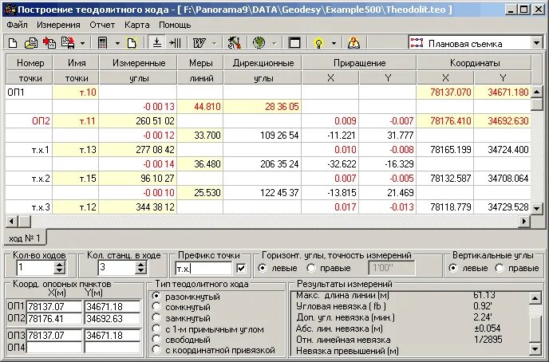Image resolution: width=549 pixels, height=362 pixels.
Task: Click table scrollbar down arrow
Action: (537, 208)
